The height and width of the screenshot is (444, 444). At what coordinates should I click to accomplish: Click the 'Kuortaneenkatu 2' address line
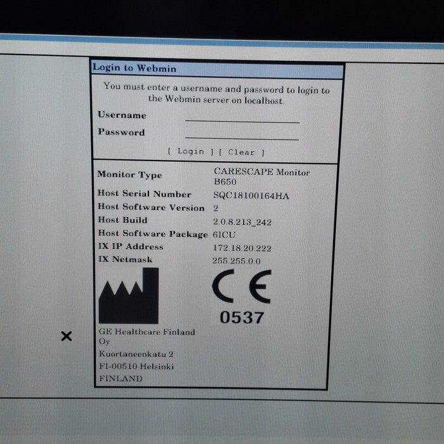[x=136, y=354]
